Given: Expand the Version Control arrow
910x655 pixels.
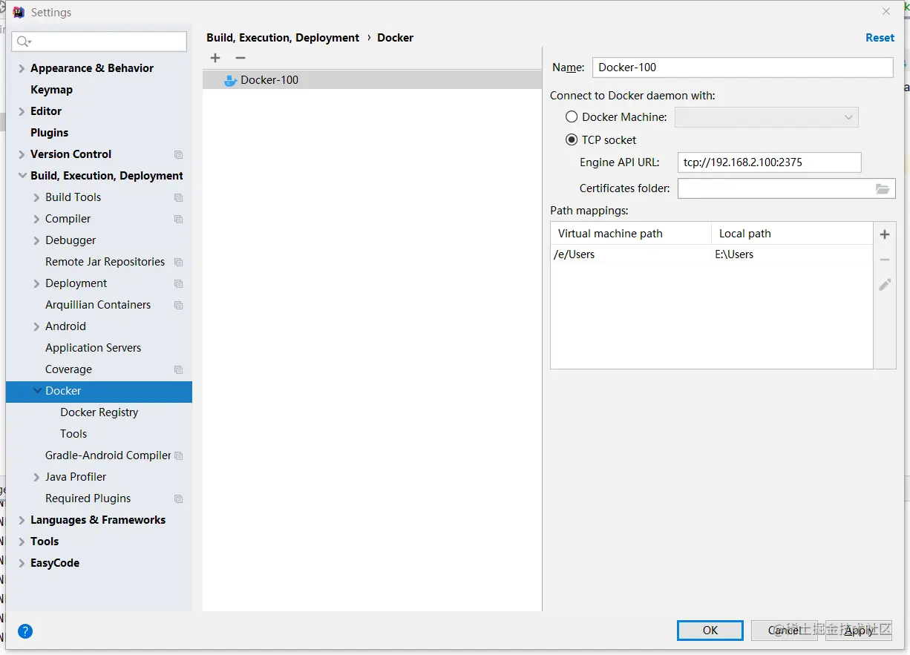Looking at the screenshot, I should coord(22,154).
